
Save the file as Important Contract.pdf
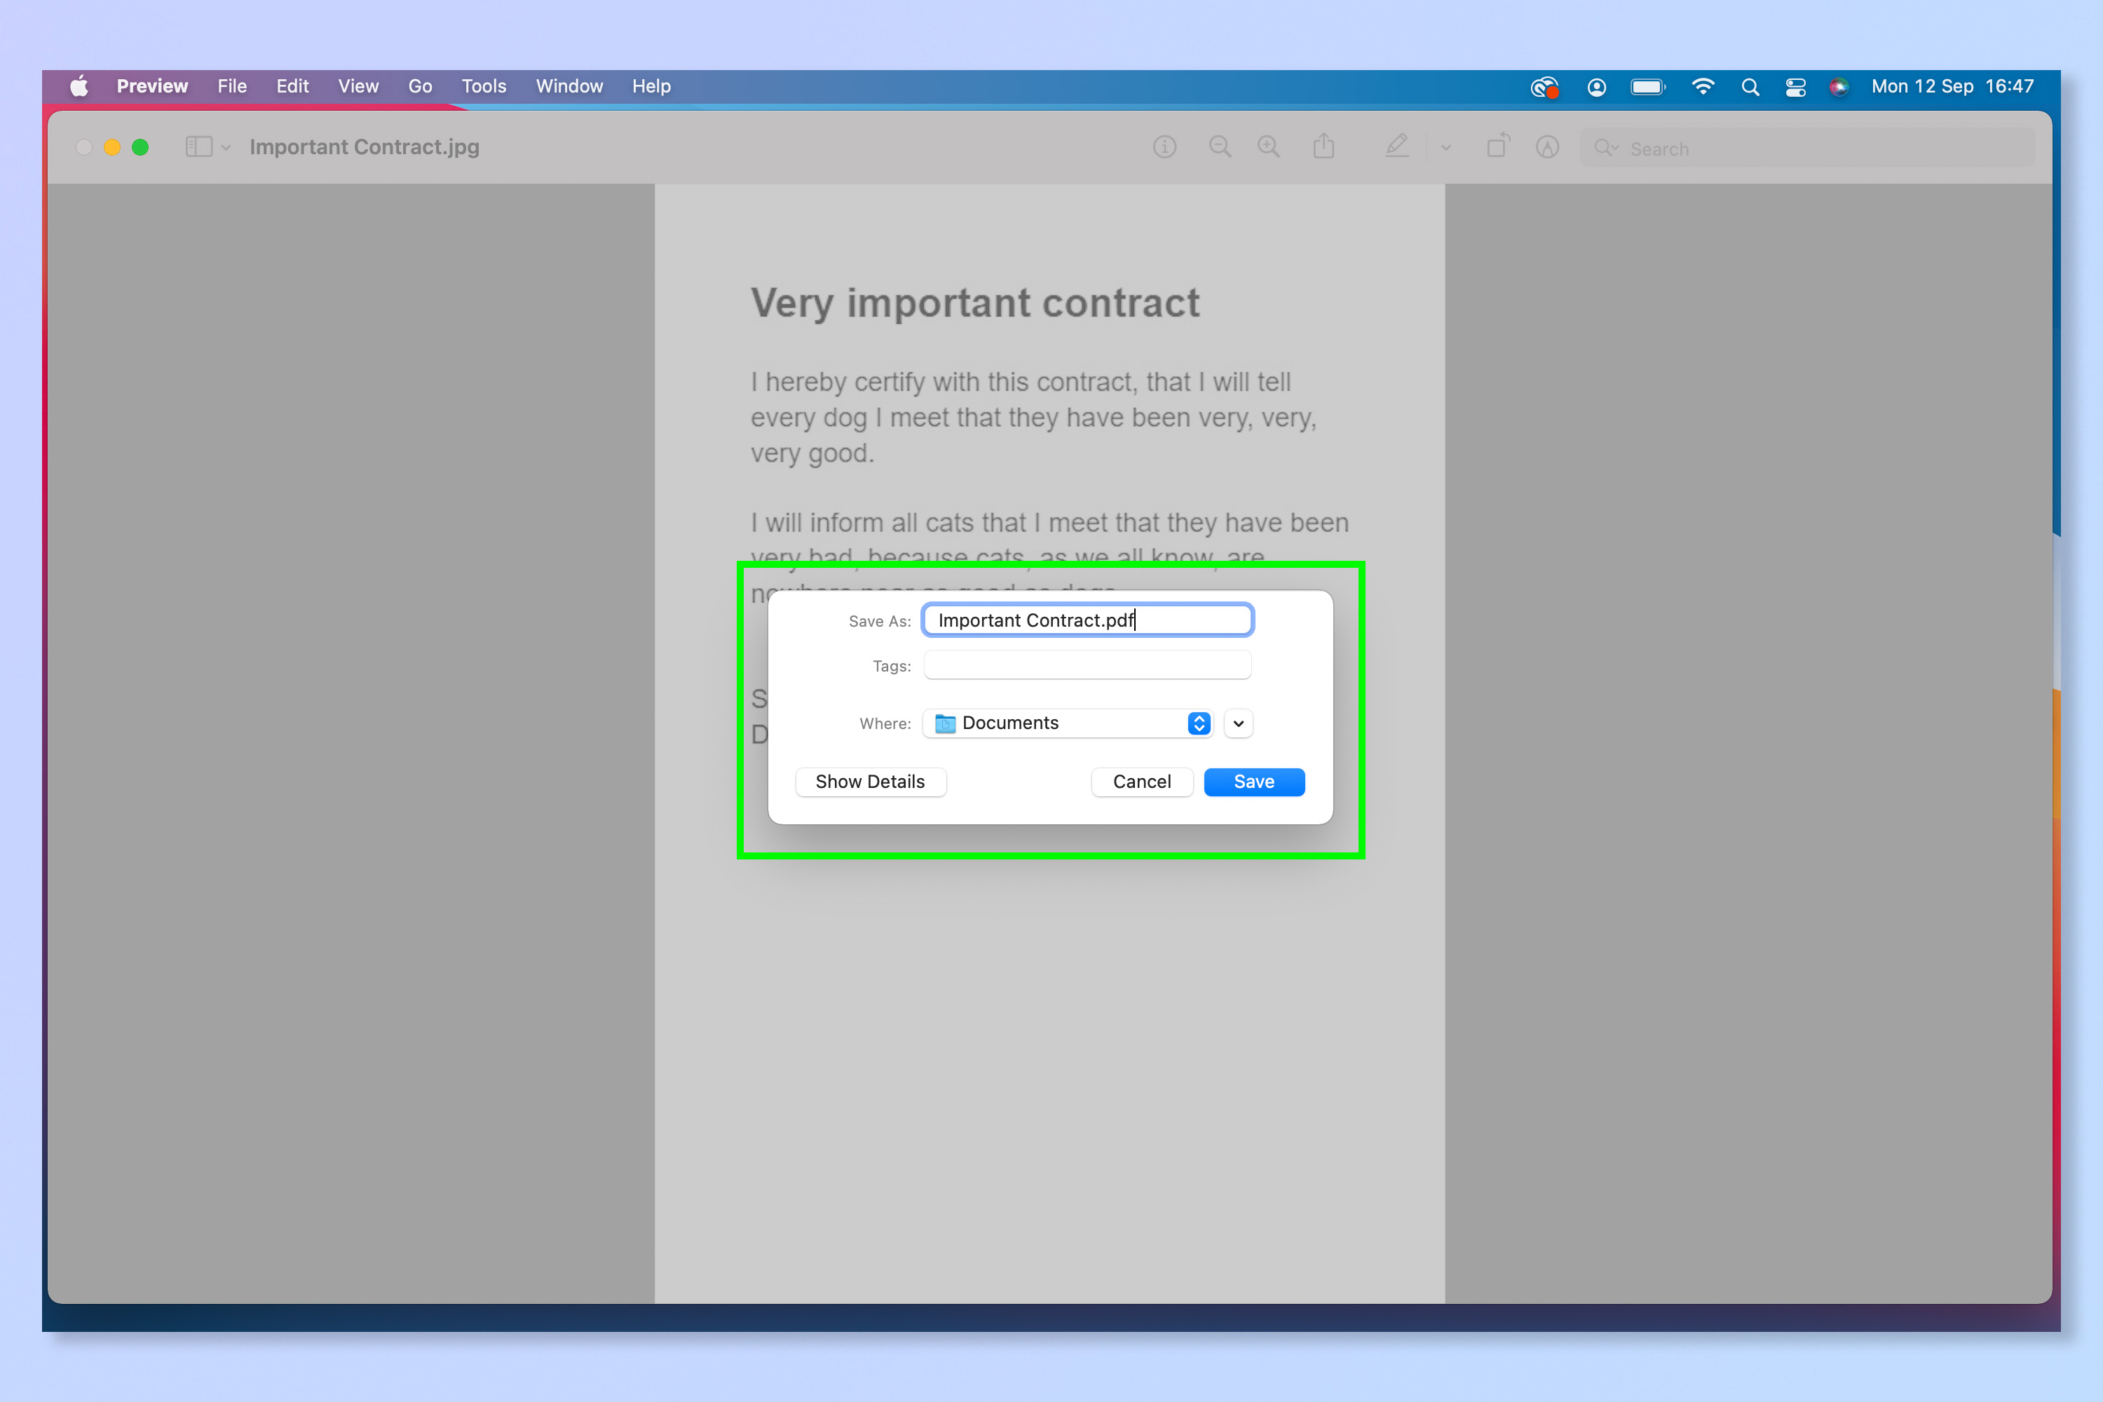pos(1253,782)
